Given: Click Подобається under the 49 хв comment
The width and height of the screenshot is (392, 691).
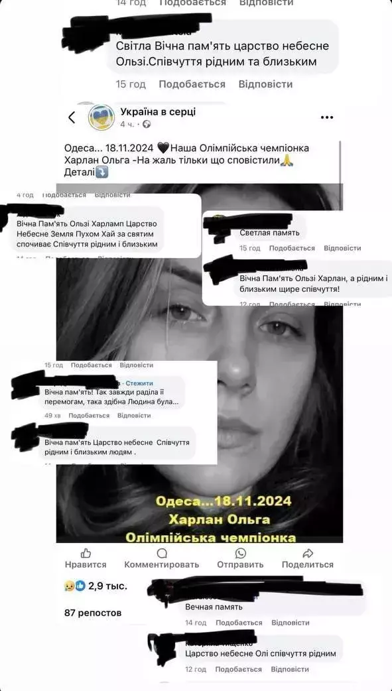Looking at the screenshot, I should [x=89, y=415].
